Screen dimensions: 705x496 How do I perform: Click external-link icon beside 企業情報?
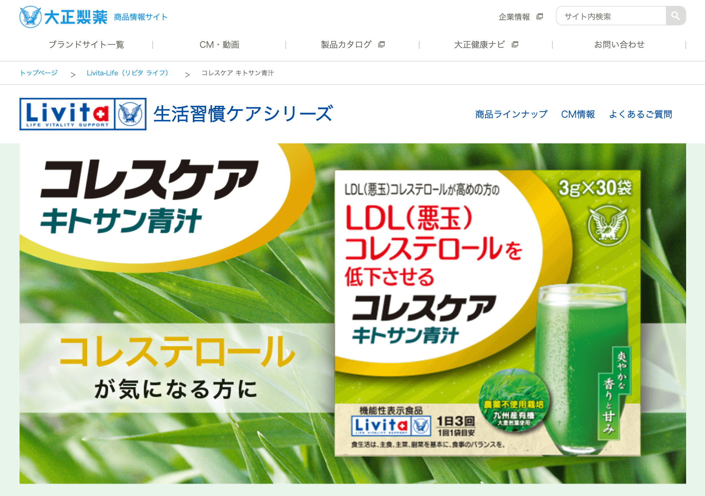[x=540, y=17]
